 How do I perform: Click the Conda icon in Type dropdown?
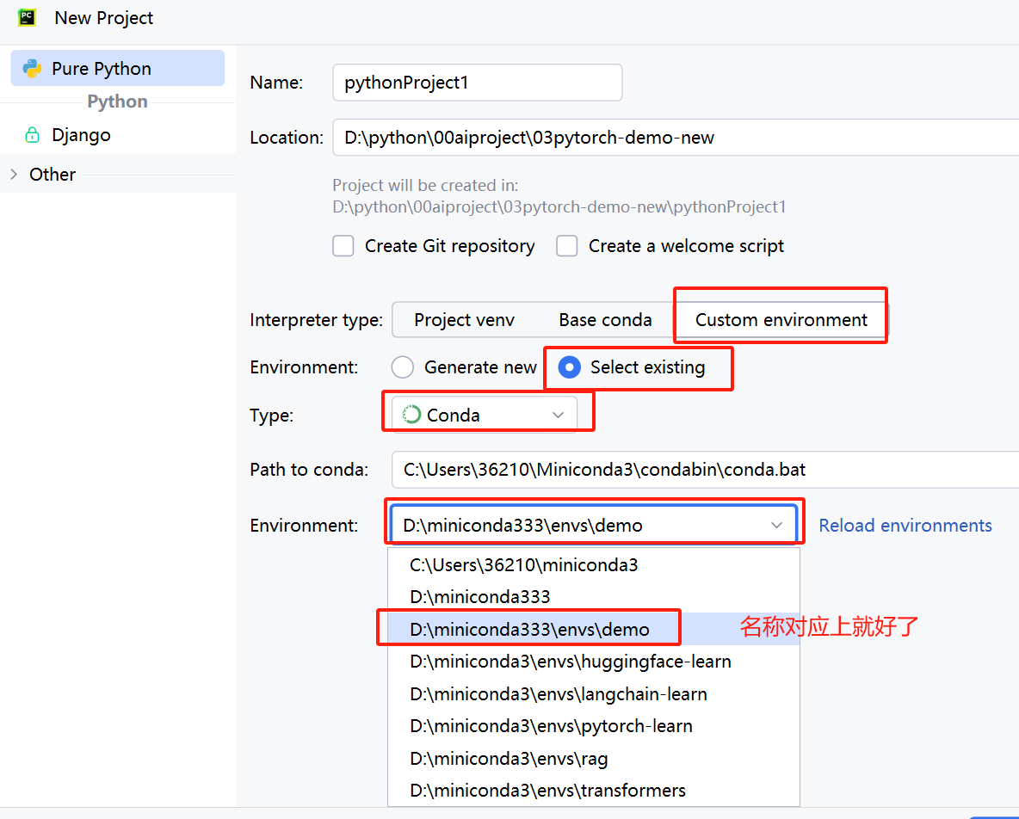pos(412,416)
